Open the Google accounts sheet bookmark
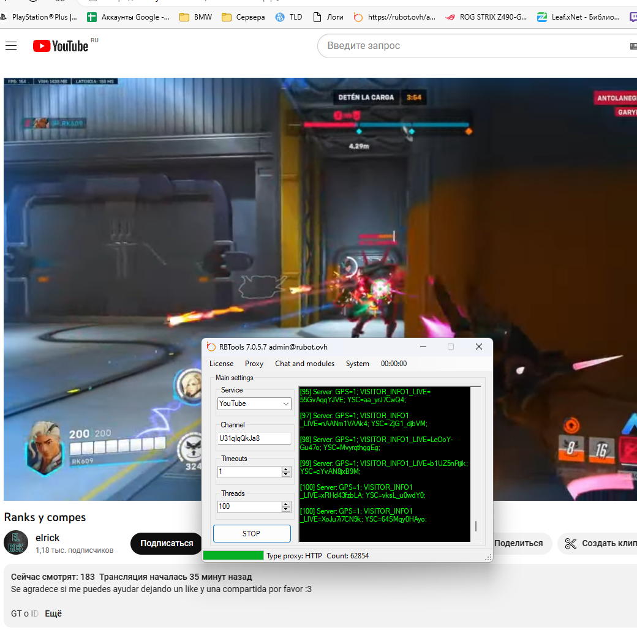Screen dimensions: 637x630 (128, 17)
